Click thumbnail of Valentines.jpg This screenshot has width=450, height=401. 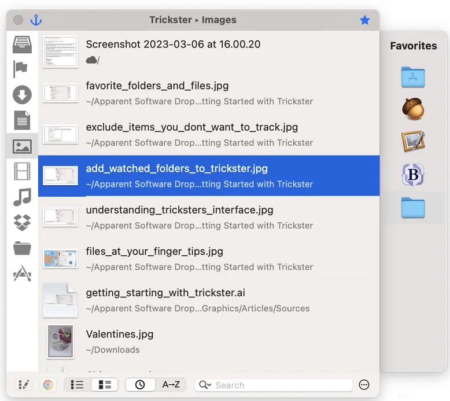[60, 341]
